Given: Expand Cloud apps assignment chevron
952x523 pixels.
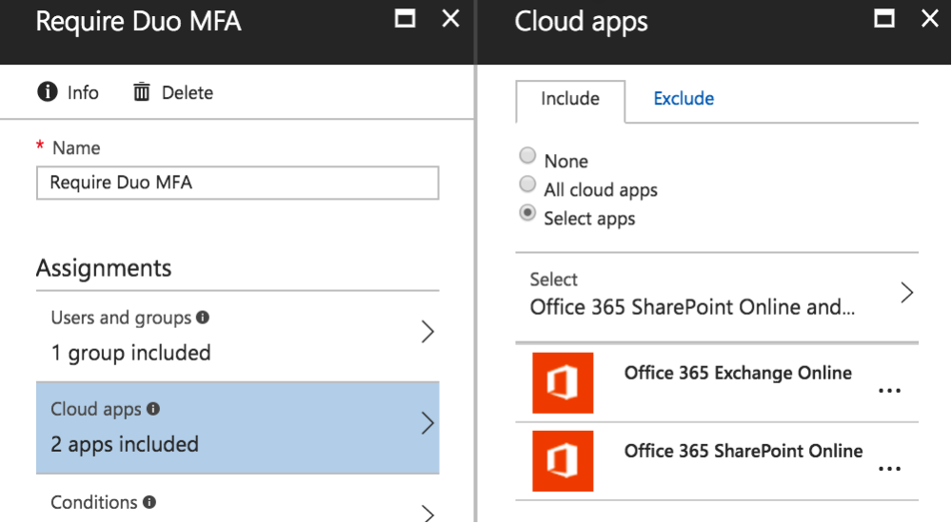Looking at the screenshot, I should pos(427,423).
